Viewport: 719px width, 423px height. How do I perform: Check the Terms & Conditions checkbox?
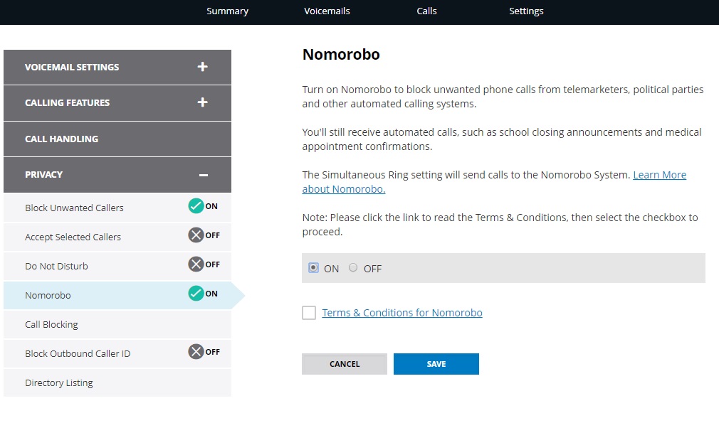click(x=309, y=313)
